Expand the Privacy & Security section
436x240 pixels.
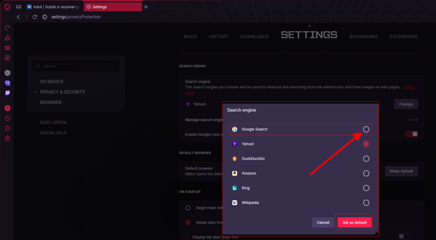tap(62, 92)
